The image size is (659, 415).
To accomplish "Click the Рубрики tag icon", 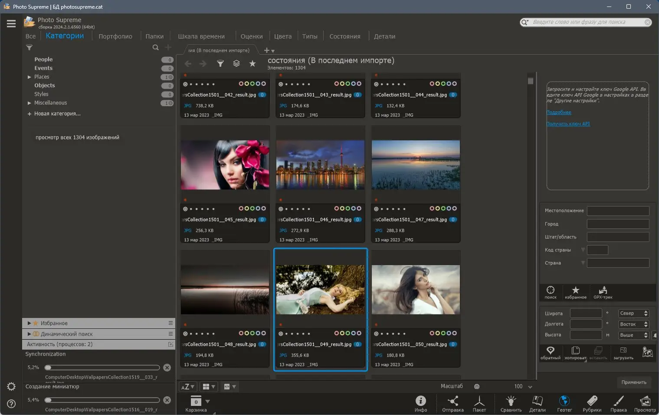I will coord(592,401).
